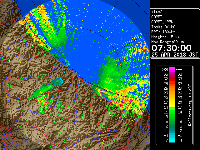Pick the cyan swatch at the legend's bottom

pyautogui.click(x=172, y=140)
